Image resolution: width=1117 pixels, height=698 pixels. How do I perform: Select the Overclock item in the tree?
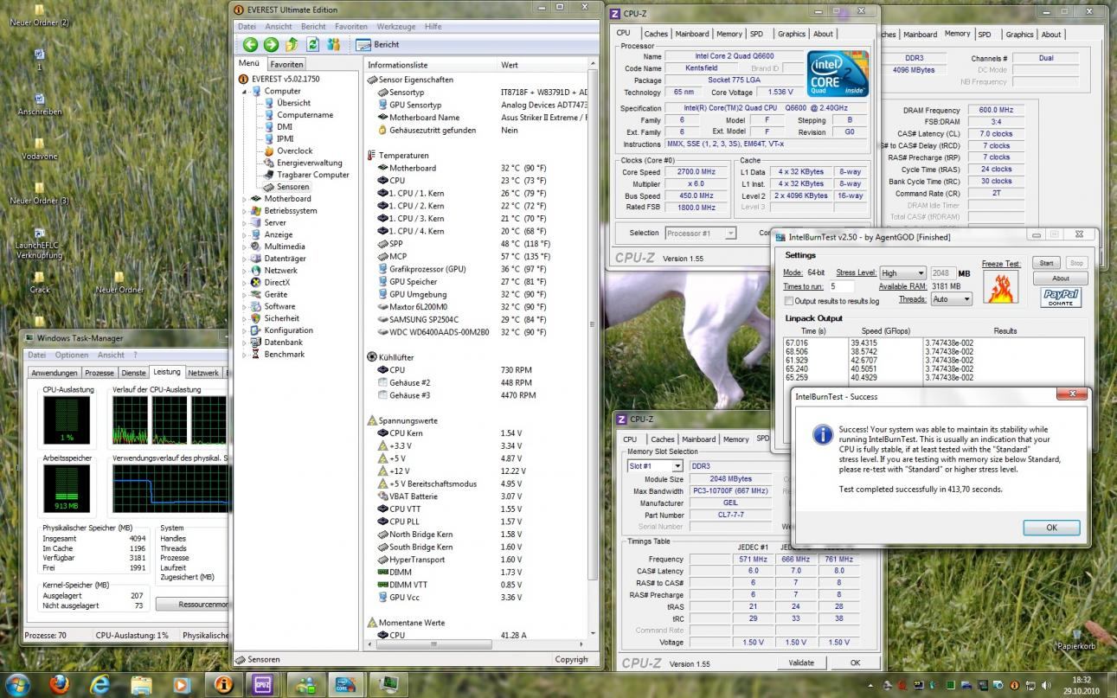tap(294, 150)
